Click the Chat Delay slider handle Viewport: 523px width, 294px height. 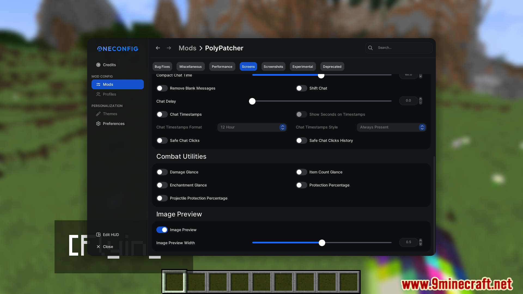coord(252,101)
